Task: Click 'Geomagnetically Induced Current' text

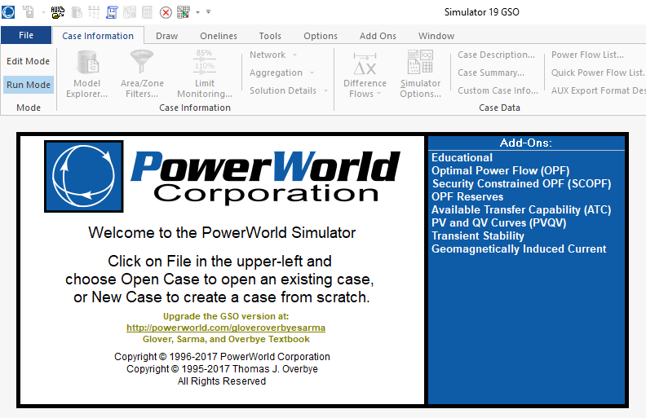Action: (x=519, y=249)
